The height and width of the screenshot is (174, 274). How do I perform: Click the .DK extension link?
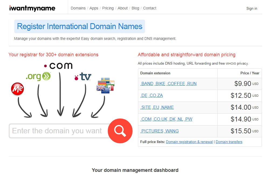click(x=172, y=119)
